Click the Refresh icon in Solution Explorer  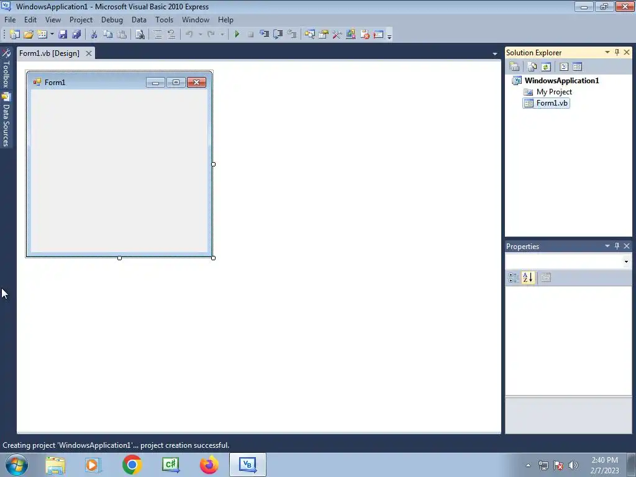(x=546, y=66)
